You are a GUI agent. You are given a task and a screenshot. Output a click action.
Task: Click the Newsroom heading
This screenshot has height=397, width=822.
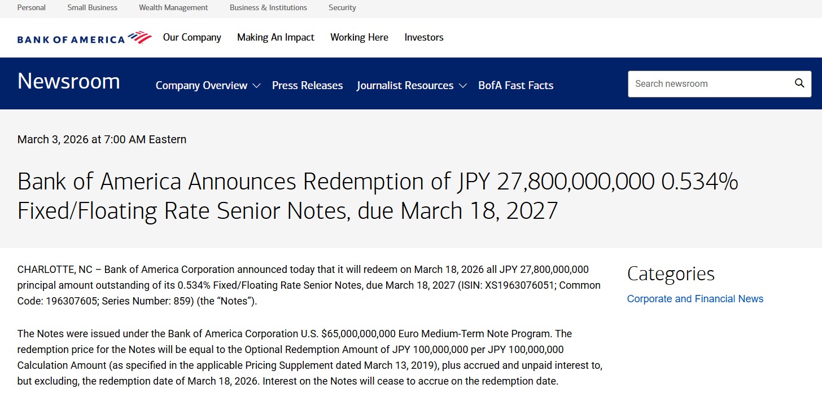coord(68,81)
